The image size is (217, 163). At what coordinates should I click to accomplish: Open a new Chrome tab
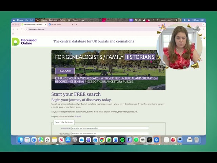77,24
